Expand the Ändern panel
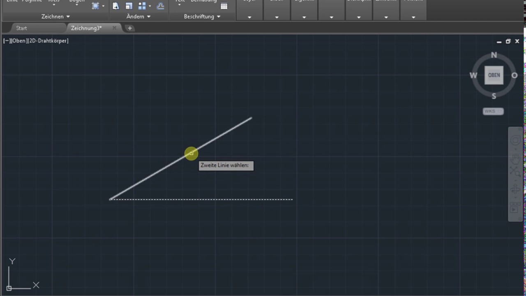The image size is (526, 296). click(x=138, y=16)
